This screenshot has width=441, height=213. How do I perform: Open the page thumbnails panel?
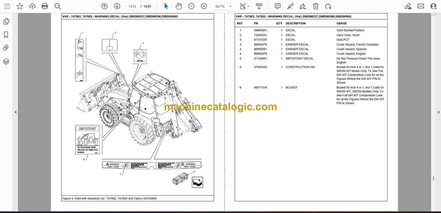click(x=6, y=21)
